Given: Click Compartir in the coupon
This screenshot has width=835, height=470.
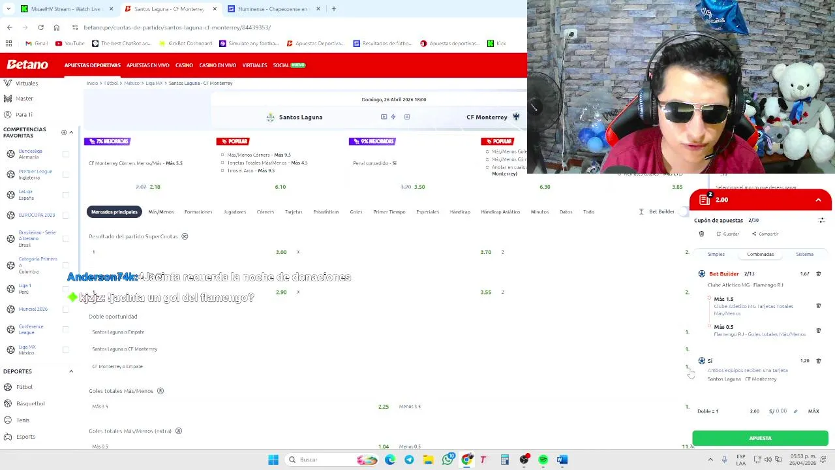Looking at the screenshot, I should [765, 234].
